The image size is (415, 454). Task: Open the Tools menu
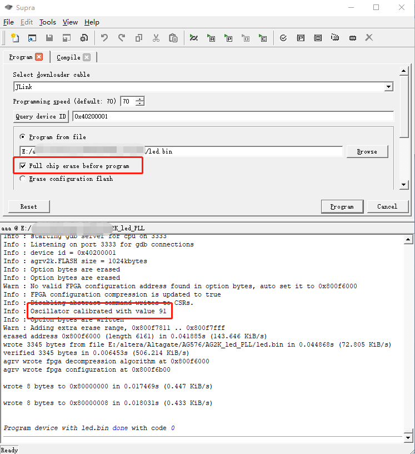coord(48,22)
